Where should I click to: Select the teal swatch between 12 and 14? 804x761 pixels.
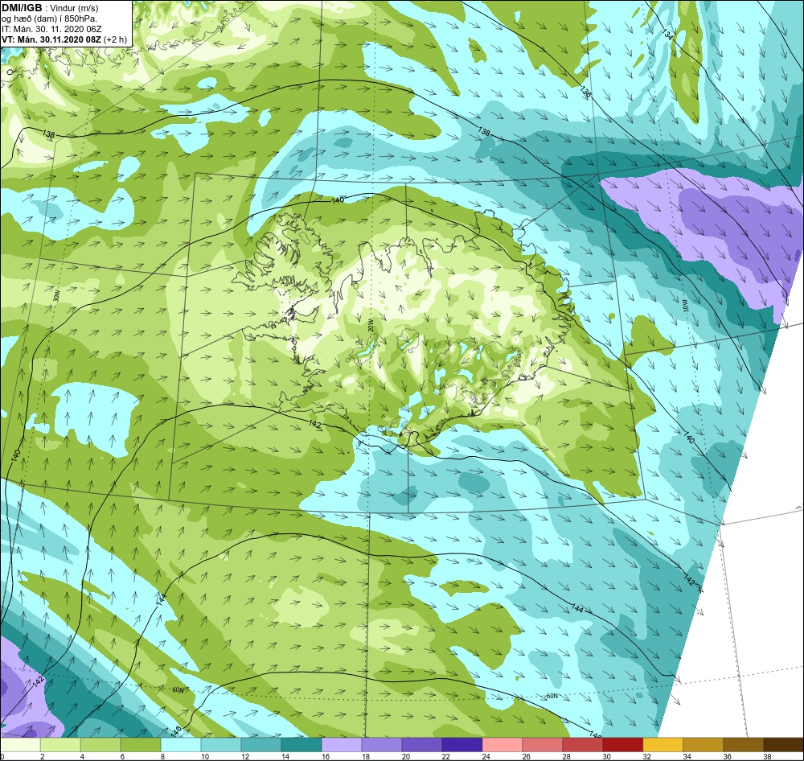(261, 745)
